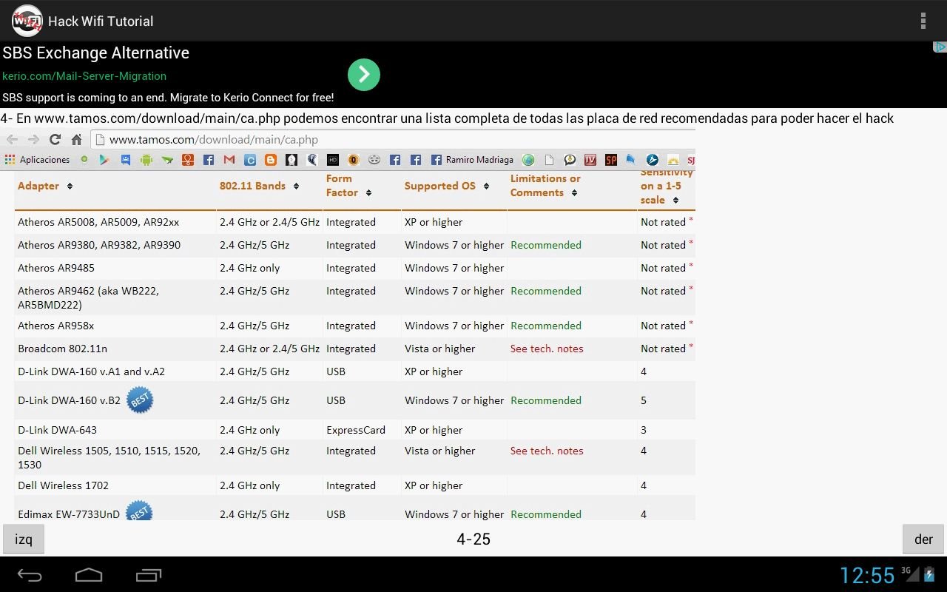
Task: Sort by Limitations or Comments column arrows
Action: [x=574, y=192]
